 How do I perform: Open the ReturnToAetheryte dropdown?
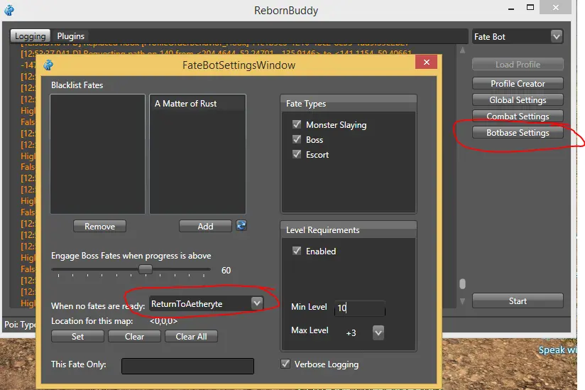click(x=257, y=303)
